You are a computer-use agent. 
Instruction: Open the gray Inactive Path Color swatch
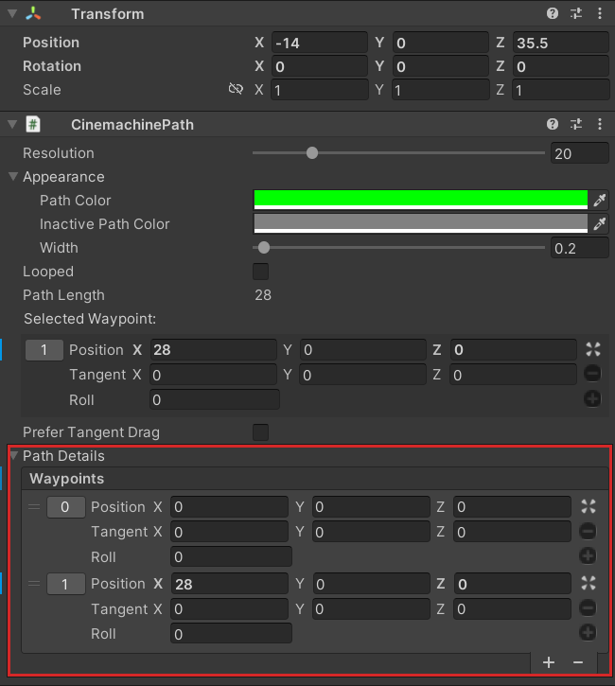[421, 223]
